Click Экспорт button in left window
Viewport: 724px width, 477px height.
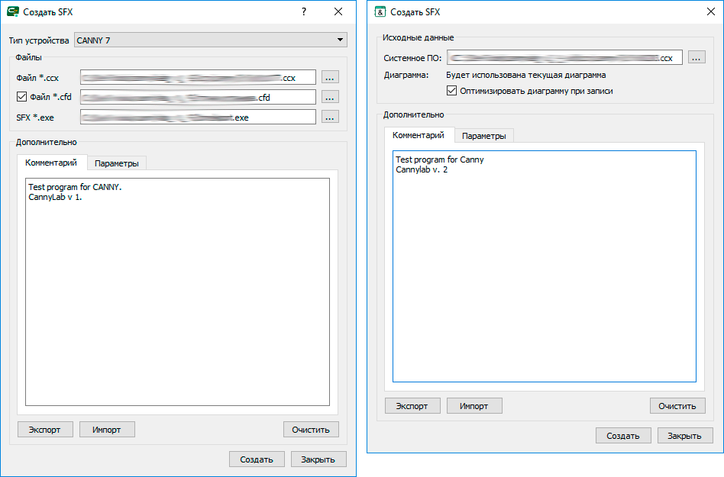pyautogui.click(x=45, y=430)
